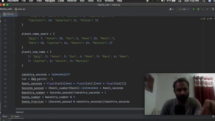Click the typo count indicator showing 28
215x121 pixels.
209,19
